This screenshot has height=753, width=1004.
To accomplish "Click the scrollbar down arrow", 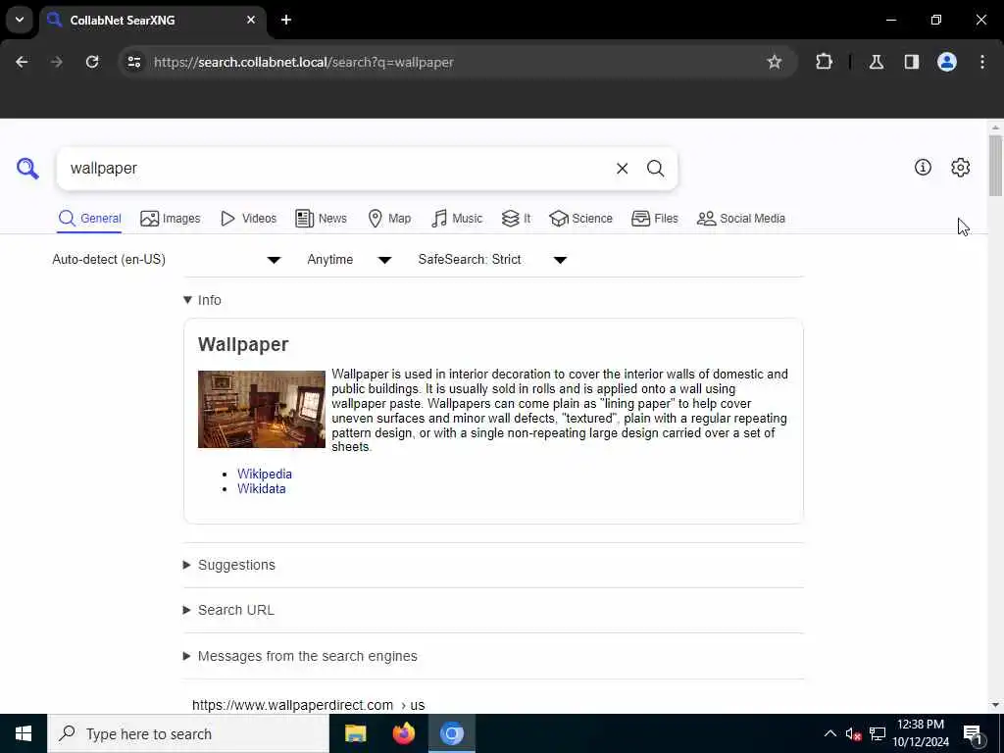I will pos(995,705).
